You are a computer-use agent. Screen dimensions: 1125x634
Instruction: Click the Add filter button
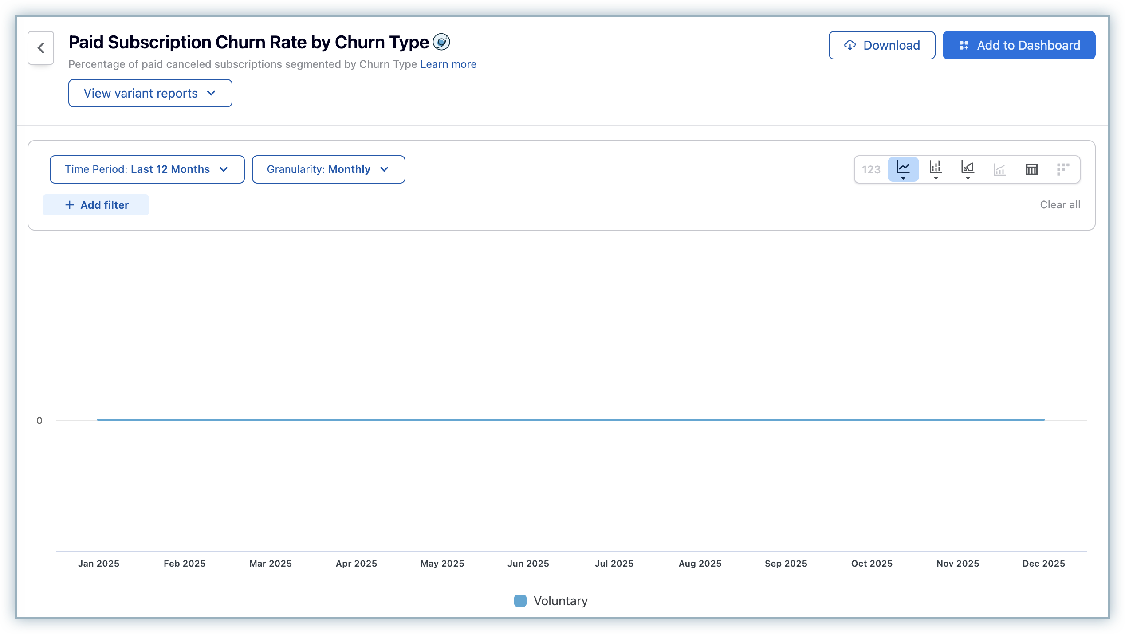point(96,205)
